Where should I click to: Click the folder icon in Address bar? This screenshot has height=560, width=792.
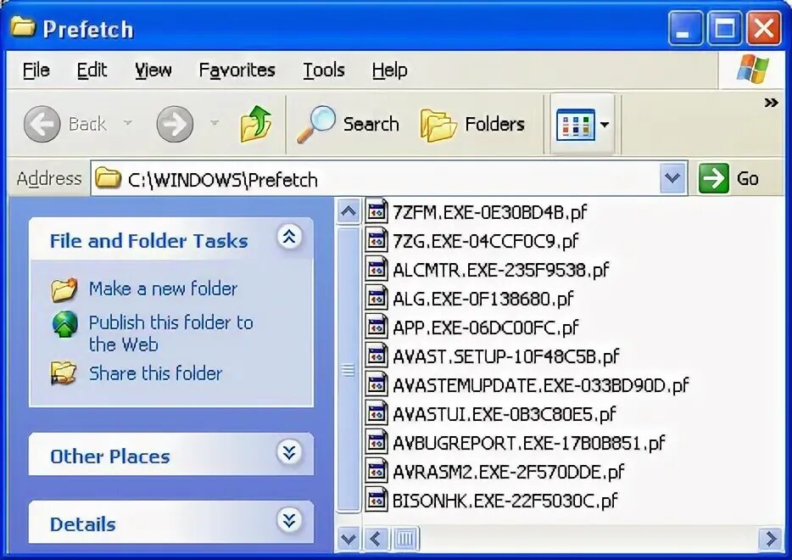[x=108, y=178]
